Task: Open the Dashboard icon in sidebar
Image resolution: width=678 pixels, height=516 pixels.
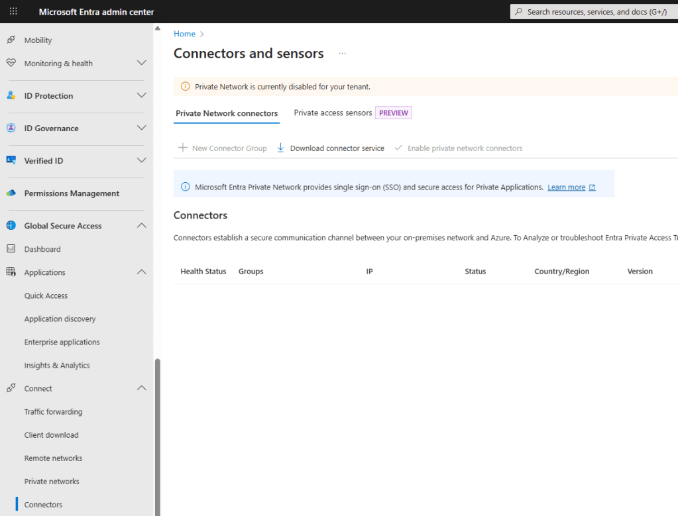Action: click(11, 249)
